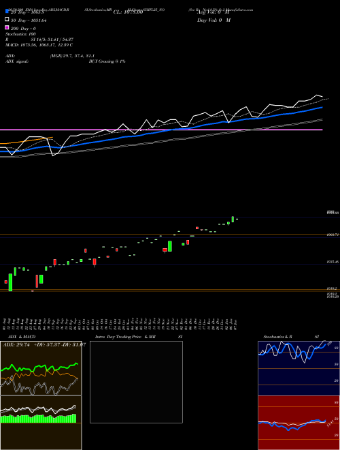Viewport: 340px width, 450px height.
Task: Click the orange horizontal level line near 1060
Action: 170,235
